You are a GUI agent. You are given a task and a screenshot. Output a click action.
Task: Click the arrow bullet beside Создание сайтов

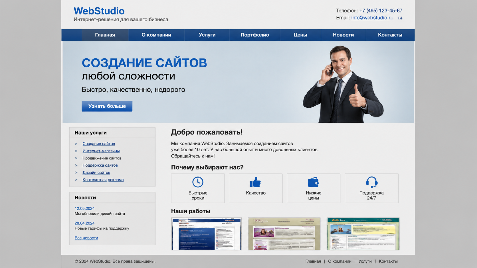coord(76,144)
